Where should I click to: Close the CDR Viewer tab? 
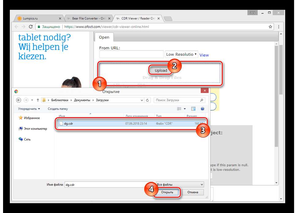tap(159, 18)
